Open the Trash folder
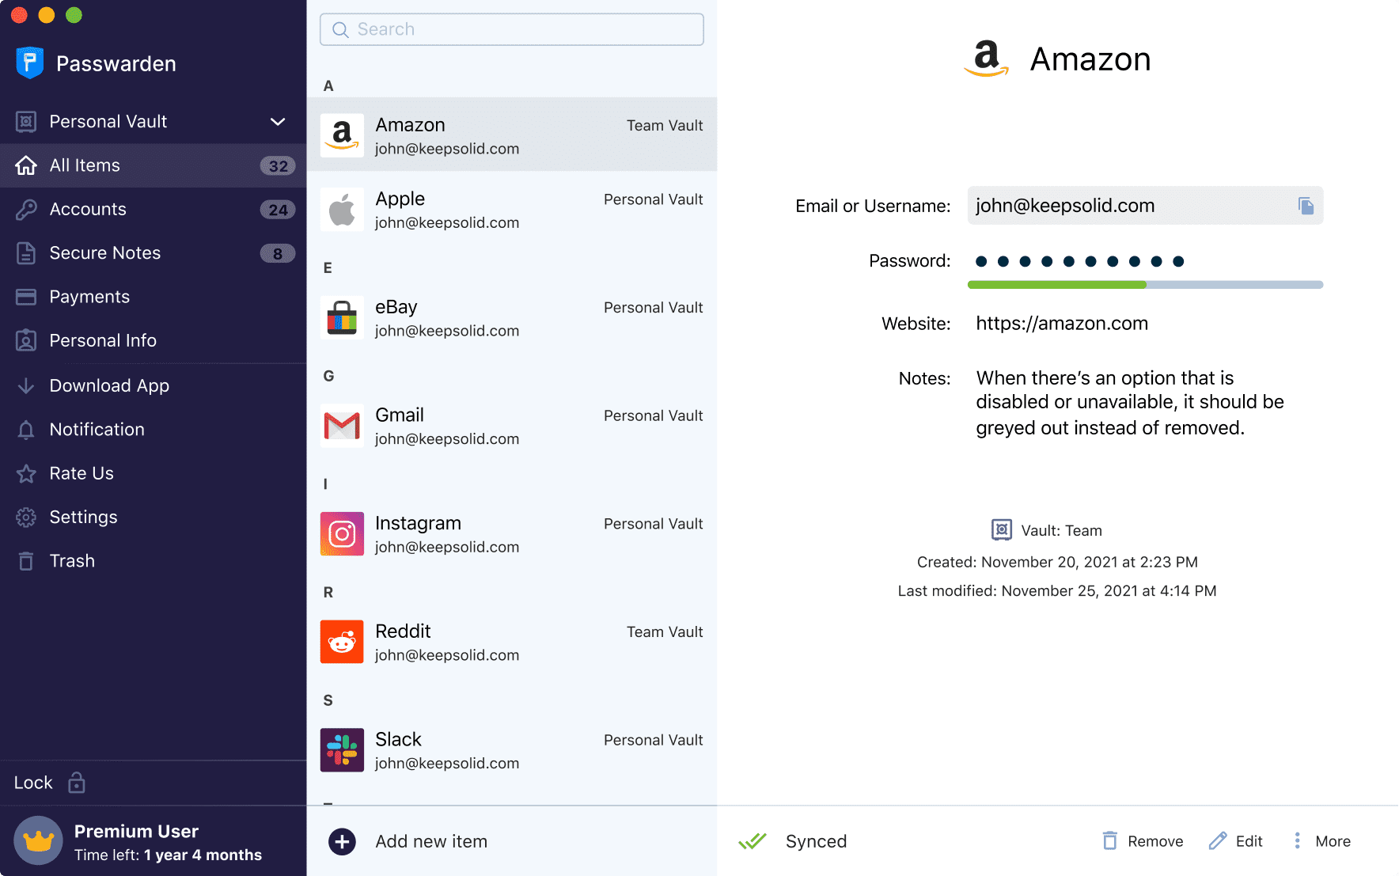The height and width of the screenshot is (876, 1399). point(72,561)
